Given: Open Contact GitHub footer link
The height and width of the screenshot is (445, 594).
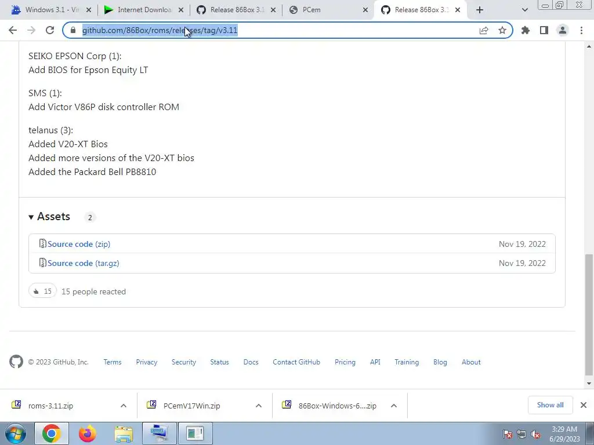Looking at the screenshot, I should click(x=296, y=362).
